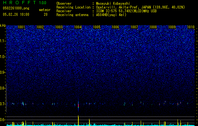Click the Receiver label
Image resolution: width=198 pixels, height=126 pixels.
click(x=64, y=11)
